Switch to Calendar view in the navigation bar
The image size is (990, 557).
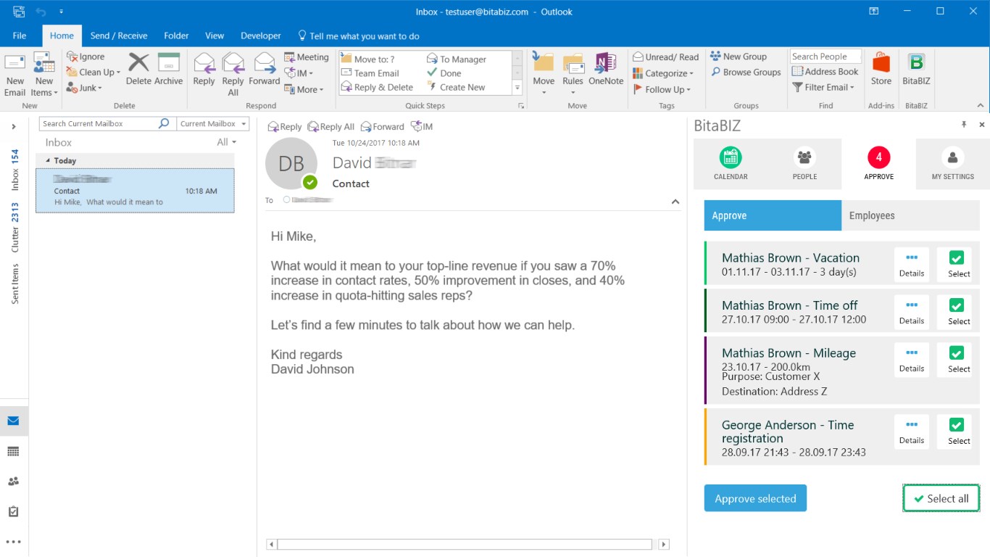[13, 451]
